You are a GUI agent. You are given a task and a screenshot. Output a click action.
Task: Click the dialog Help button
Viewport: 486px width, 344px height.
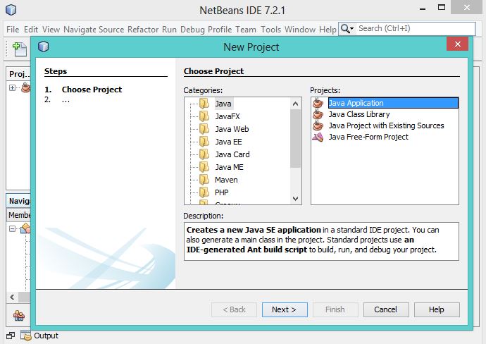[x=437, y=309]
